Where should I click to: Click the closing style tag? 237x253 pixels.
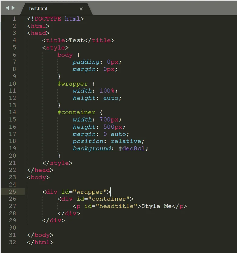coord(57,163)
